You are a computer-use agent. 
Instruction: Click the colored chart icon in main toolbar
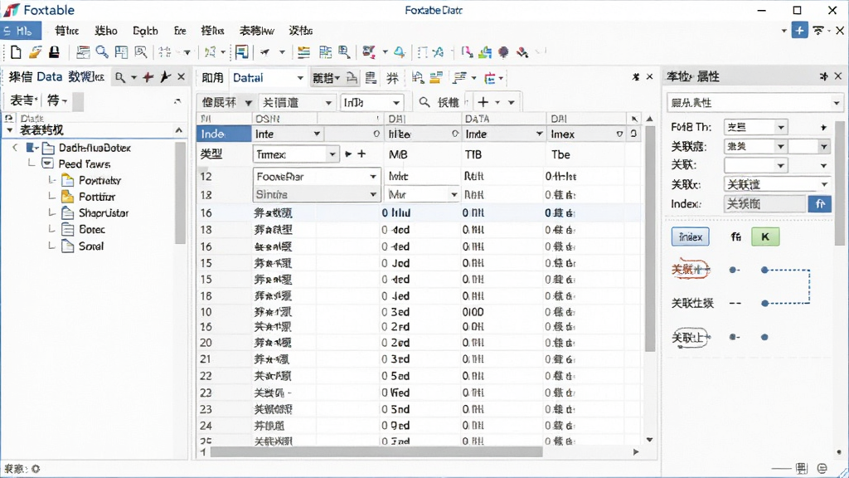tap(484, 52)
